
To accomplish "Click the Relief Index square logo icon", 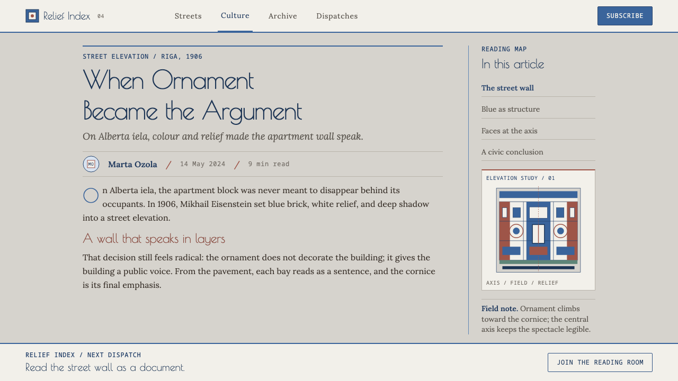I will 32,16.
